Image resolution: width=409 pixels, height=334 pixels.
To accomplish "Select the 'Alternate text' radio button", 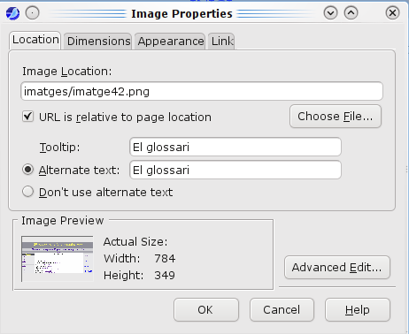I will coord(28,170).
